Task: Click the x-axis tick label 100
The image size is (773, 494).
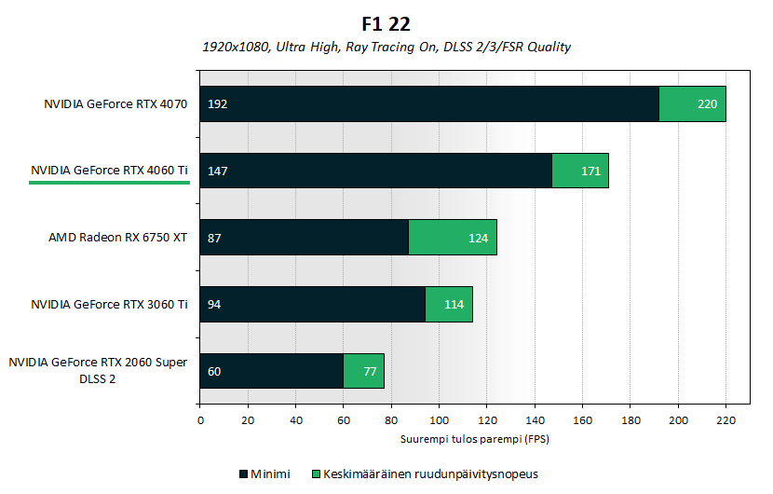Action: 439,420
